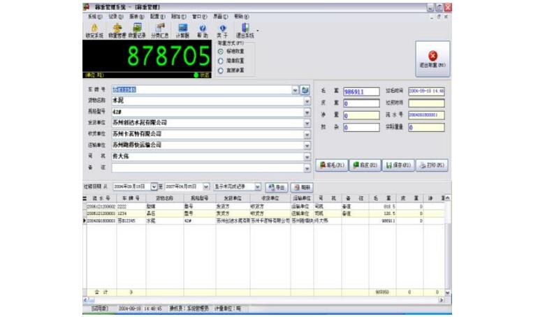Expand the 车牌号 dropdown arrow
The width and height of the screenshot is (552, 317).
coord(295,90)
